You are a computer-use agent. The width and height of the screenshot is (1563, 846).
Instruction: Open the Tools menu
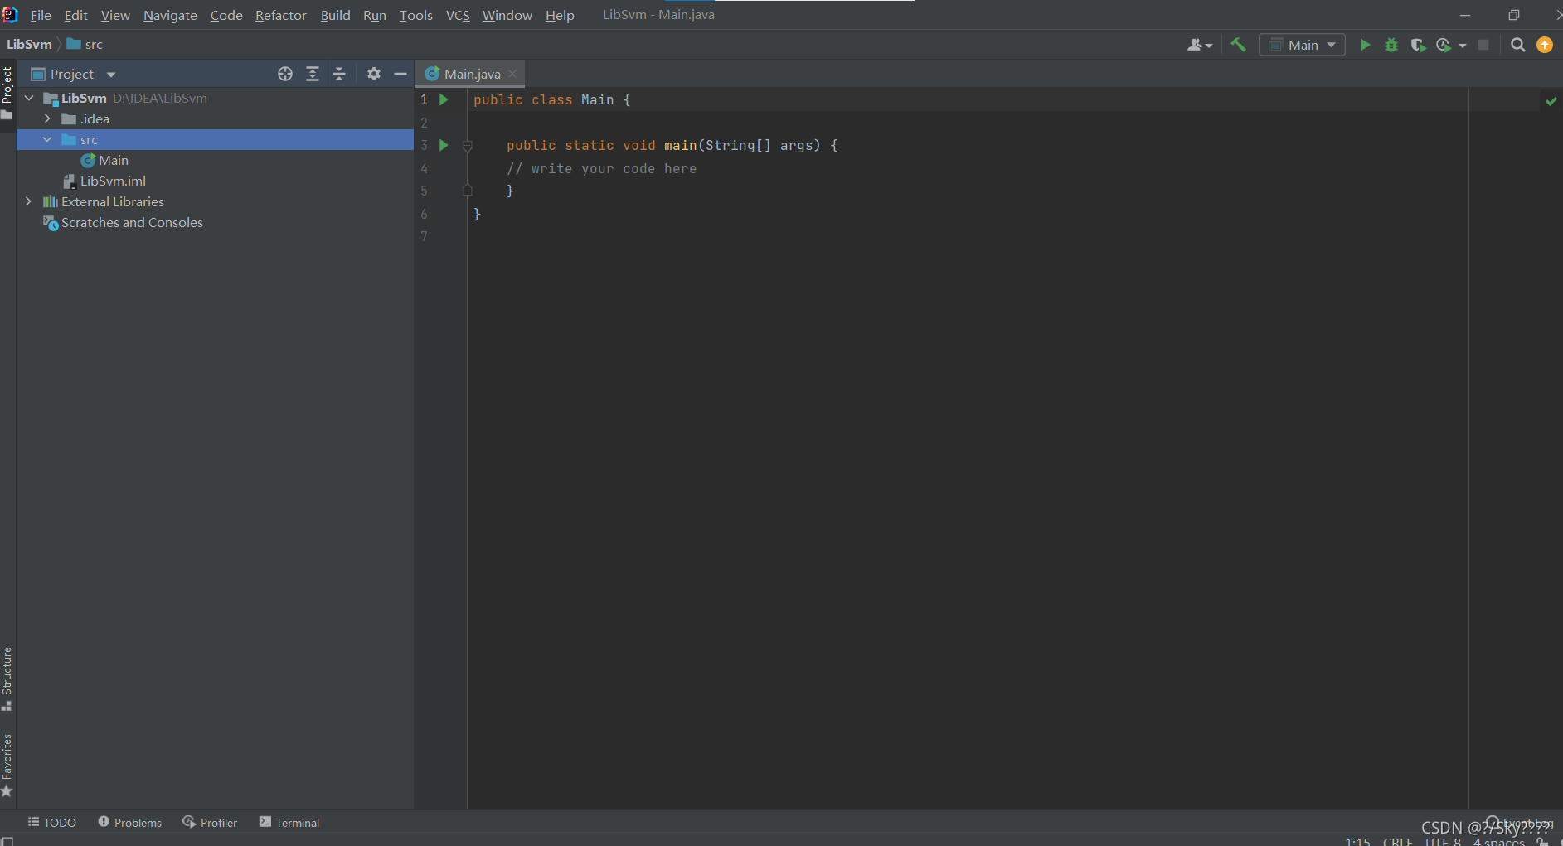415,15
